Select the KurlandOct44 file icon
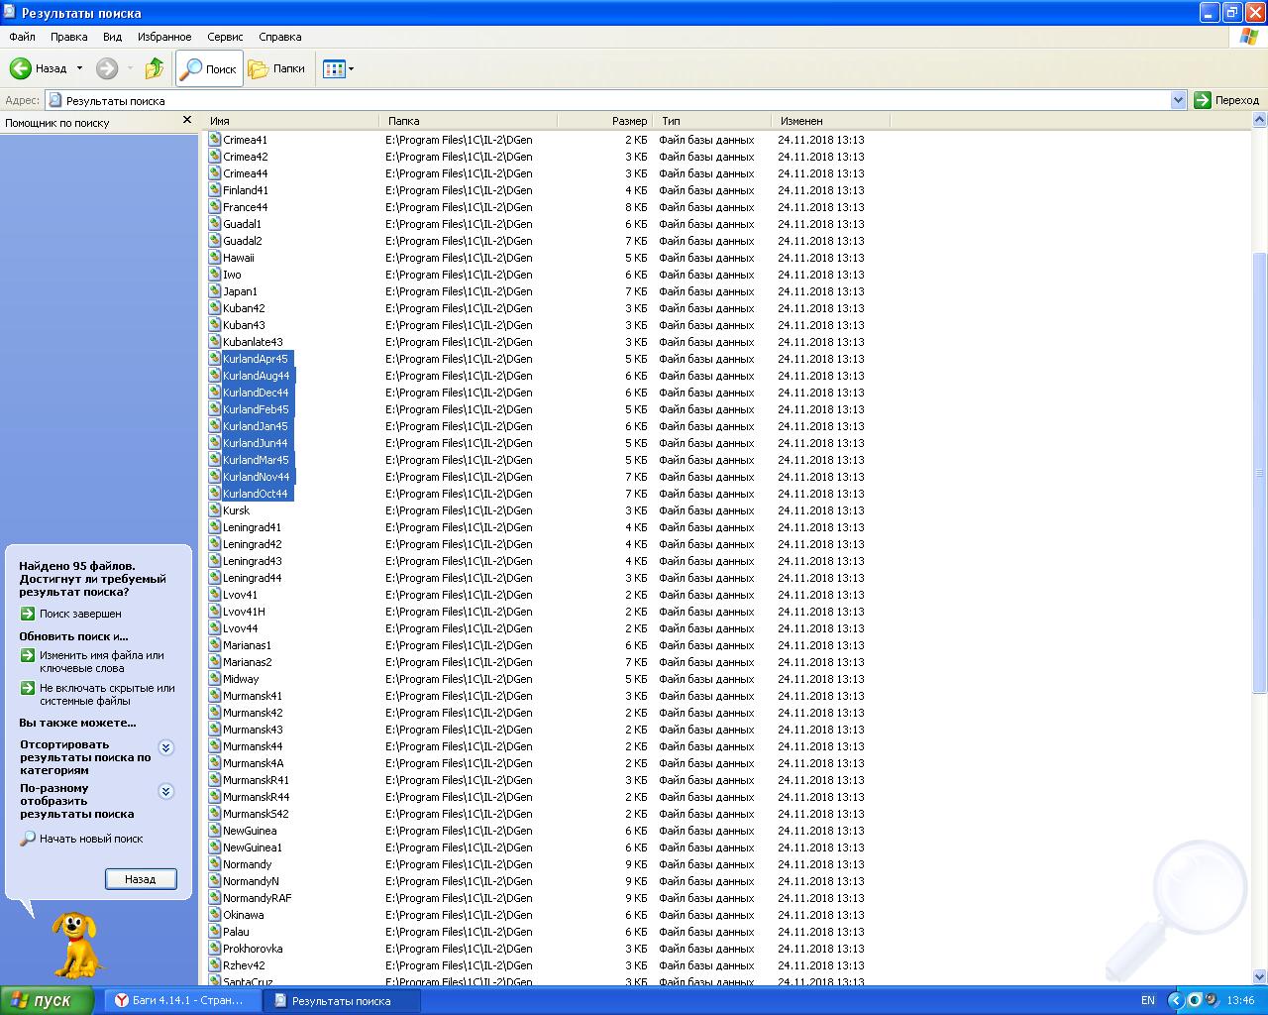 point(214,494)
